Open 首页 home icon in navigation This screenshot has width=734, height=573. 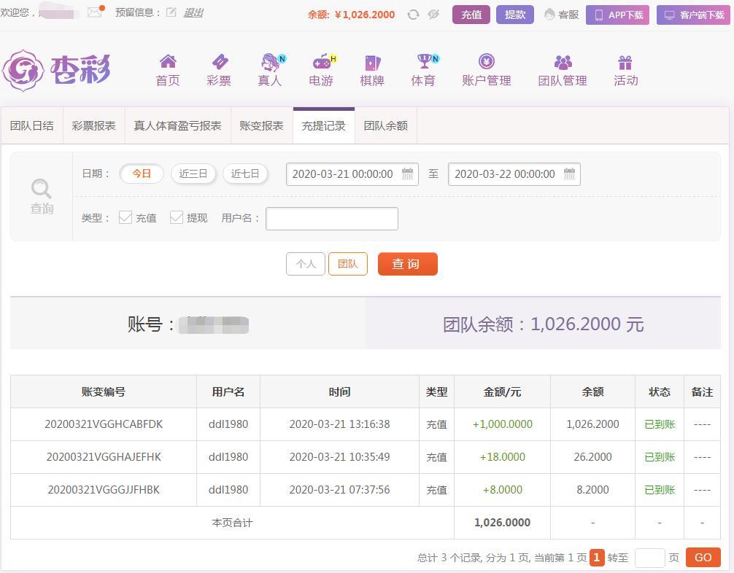168,62
